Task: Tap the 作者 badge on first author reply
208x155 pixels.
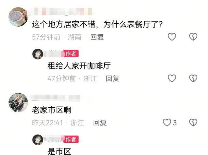Action: click(71, 54)
